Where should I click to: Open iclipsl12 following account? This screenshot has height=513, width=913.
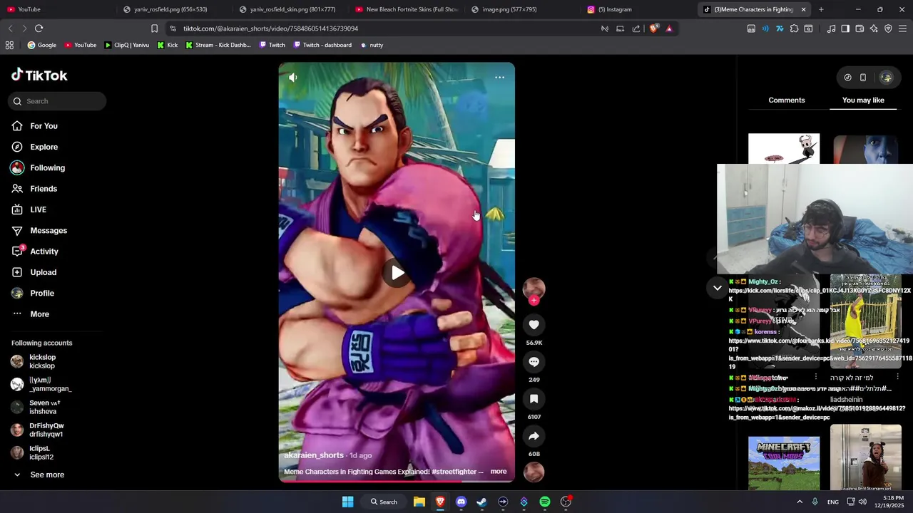43,453
